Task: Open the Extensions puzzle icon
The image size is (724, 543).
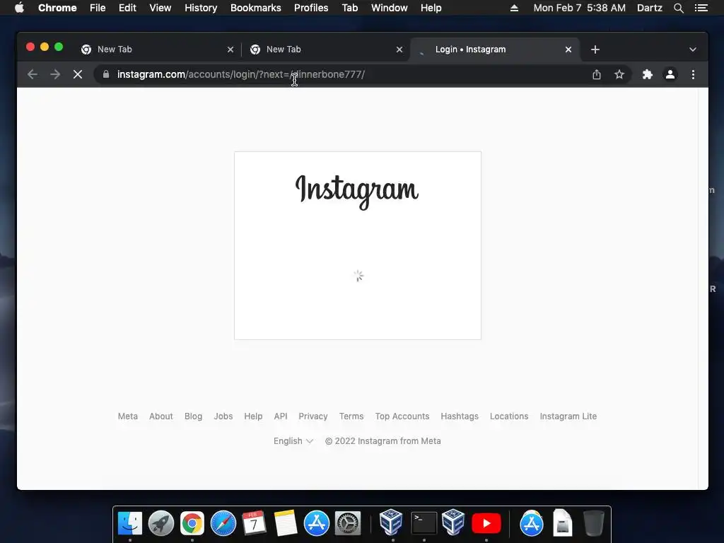Action: pos(648,74)
